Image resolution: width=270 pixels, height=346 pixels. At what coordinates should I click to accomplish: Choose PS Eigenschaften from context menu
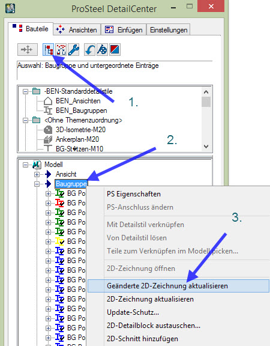[134, 194]
